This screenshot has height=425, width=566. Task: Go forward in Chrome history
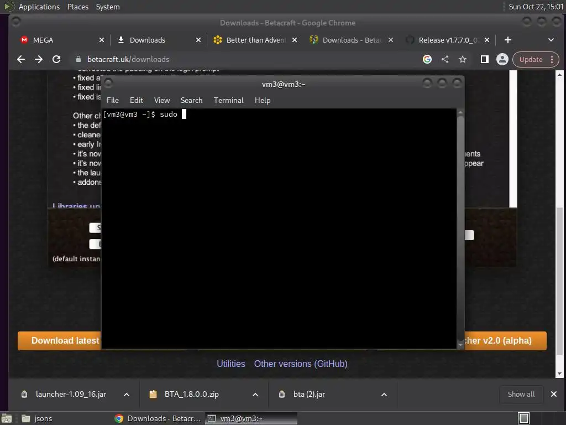(x=39, y=59)
